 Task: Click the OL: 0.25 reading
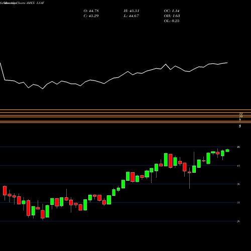172,21
